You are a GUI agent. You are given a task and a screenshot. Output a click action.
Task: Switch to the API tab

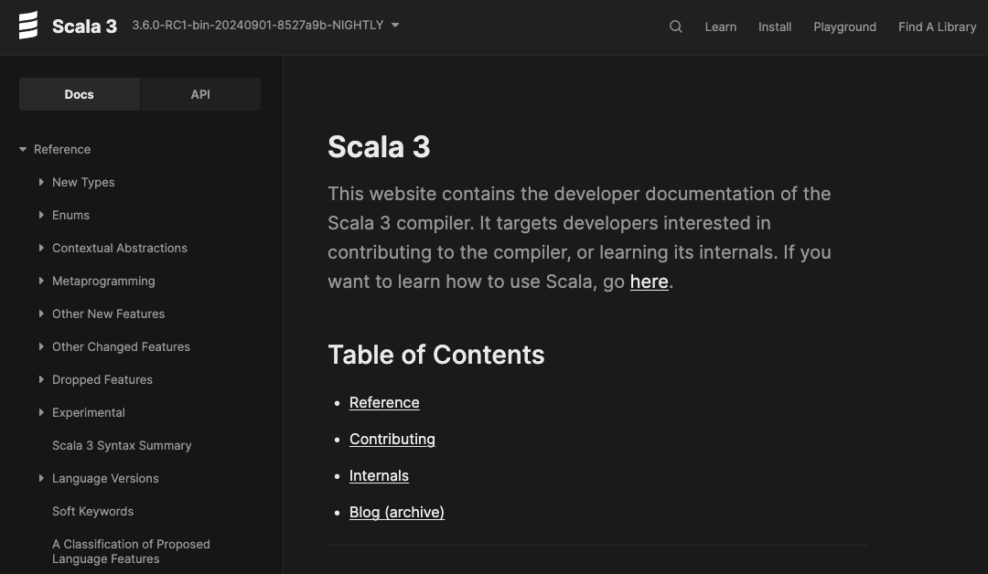[x=200, y=94]
